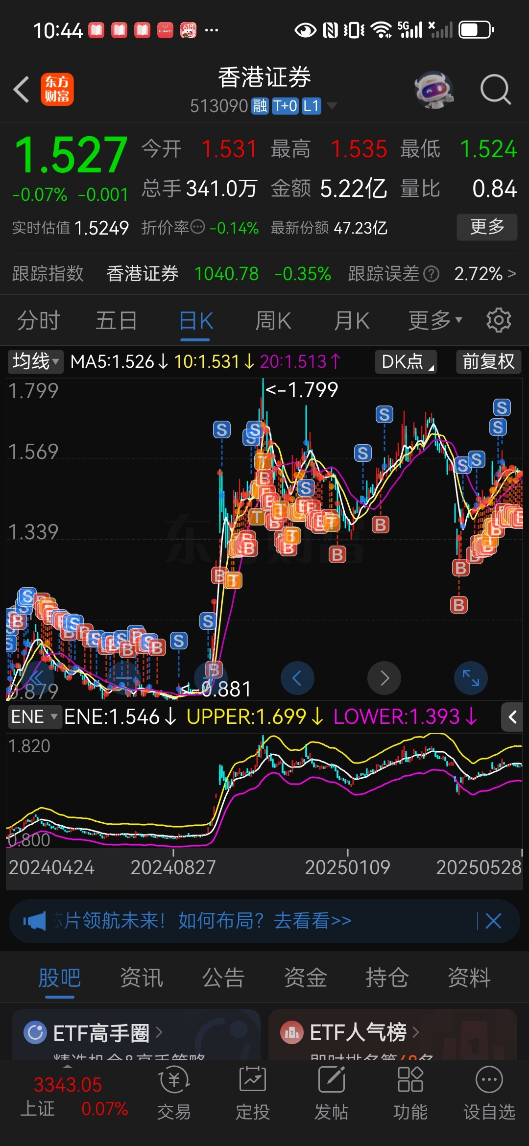529x1146 pixels.
Task: Tap the 1040.78 index value
Action: pyautogui.click(x=226, y=274)
